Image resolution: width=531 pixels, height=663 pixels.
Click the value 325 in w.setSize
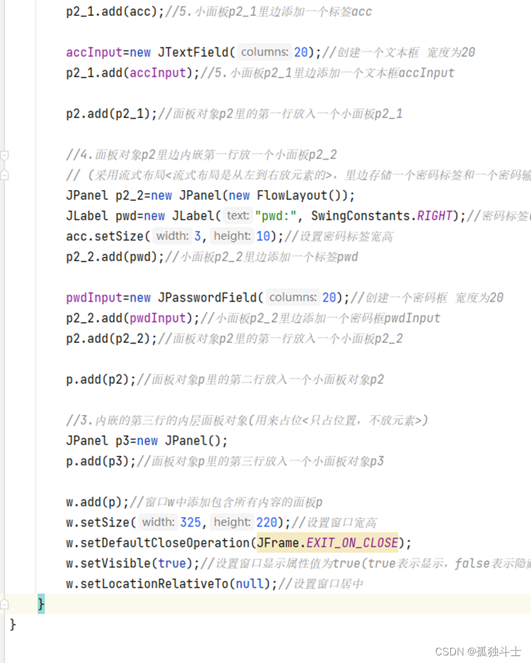(190, 522)
